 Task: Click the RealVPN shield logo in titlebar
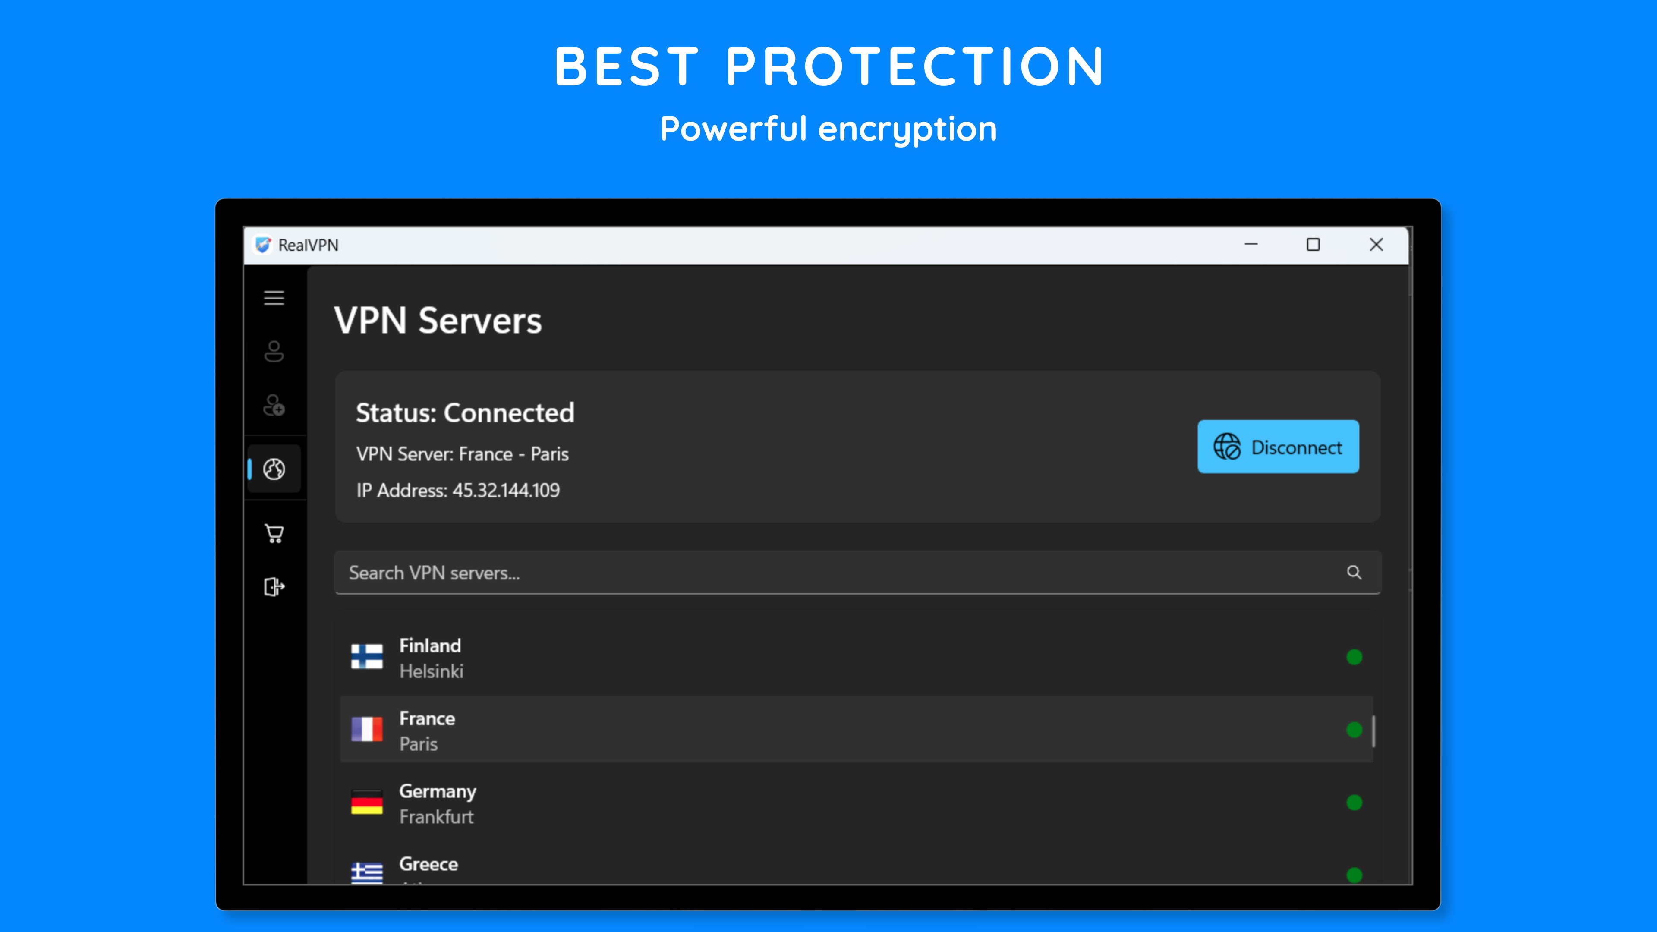coord(264,244)
